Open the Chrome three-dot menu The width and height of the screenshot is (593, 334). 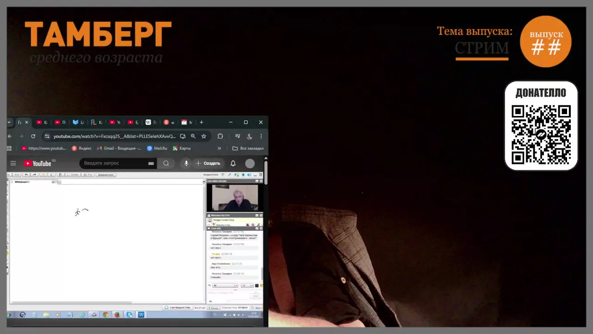(x=261, y=136)
